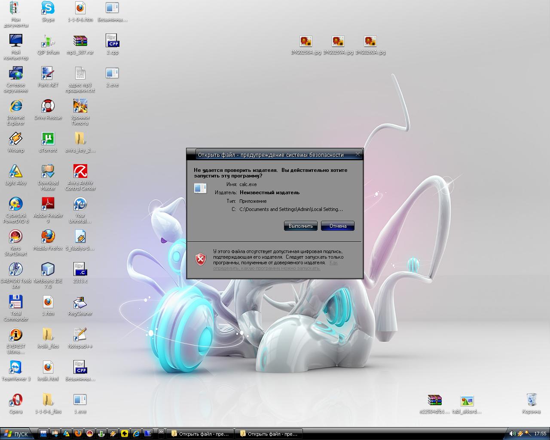Select the krolik.html file icon
This screenshot has height=440, width=550.
pyautogui.click(x=48, y=371)
